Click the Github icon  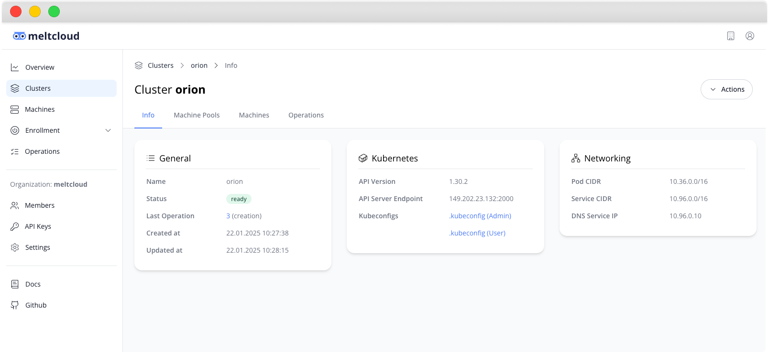click(x=15, y=305)
